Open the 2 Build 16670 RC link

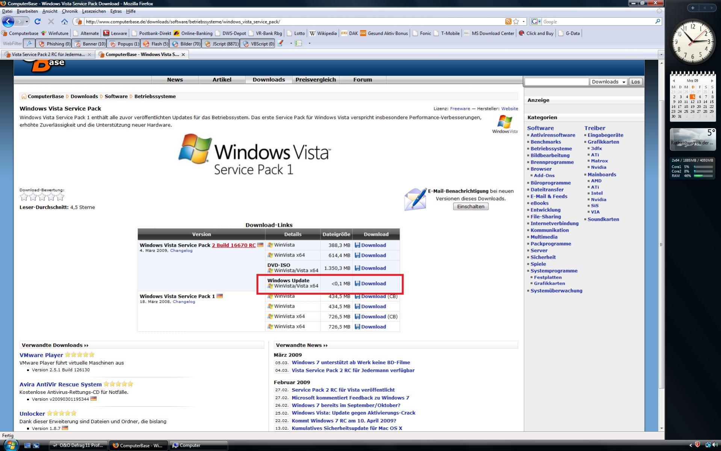pyautogui.click(x=234, y=245)
